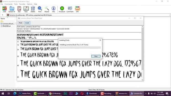171x96 pixels.
Task: Click the Extract To toolbar icon
Action: click(12, 9)
